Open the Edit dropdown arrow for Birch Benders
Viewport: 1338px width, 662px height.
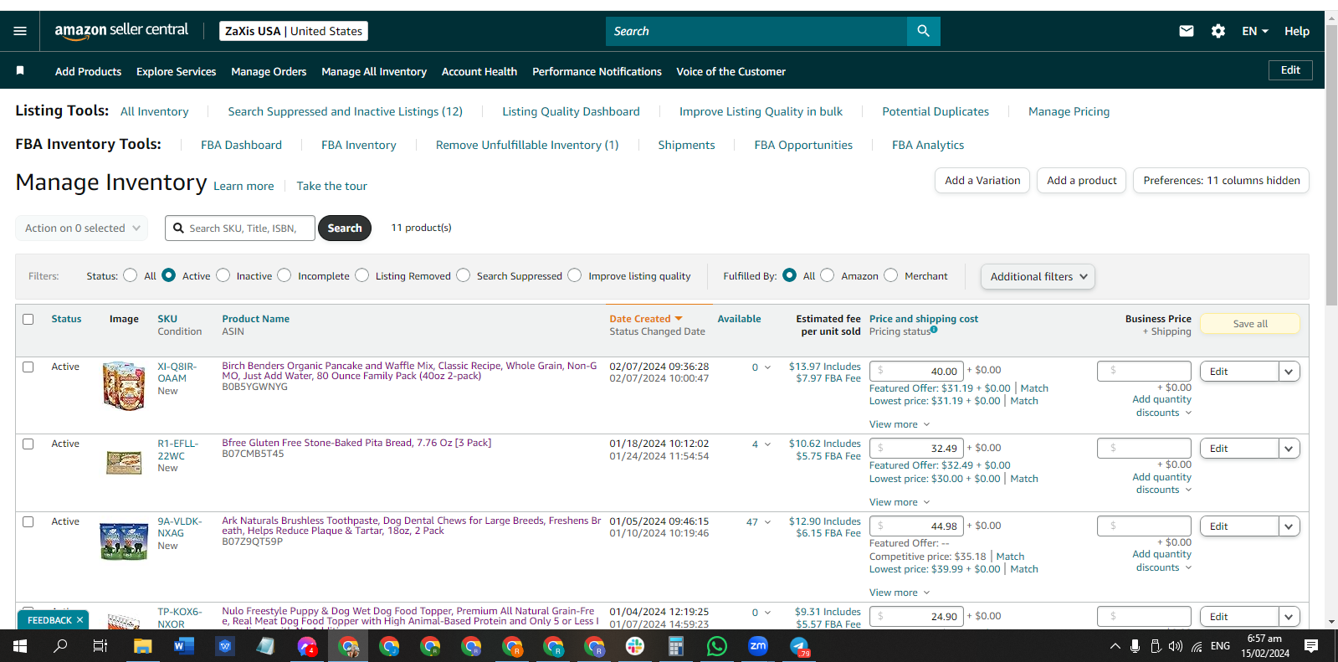coord(1289,372)
